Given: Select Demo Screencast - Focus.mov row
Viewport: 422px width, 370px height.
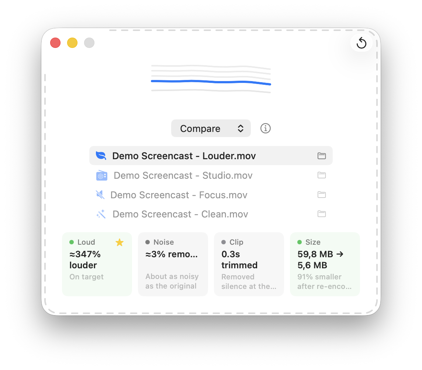Looking at the screenshot, I should coord(211,195).
